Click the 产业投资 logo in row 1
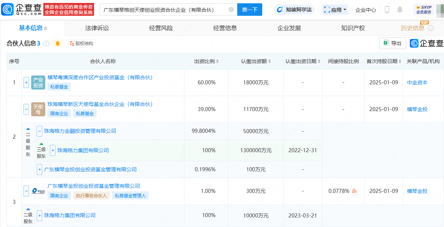This screenshot has height=227, width=444. (x=38, y=83)
